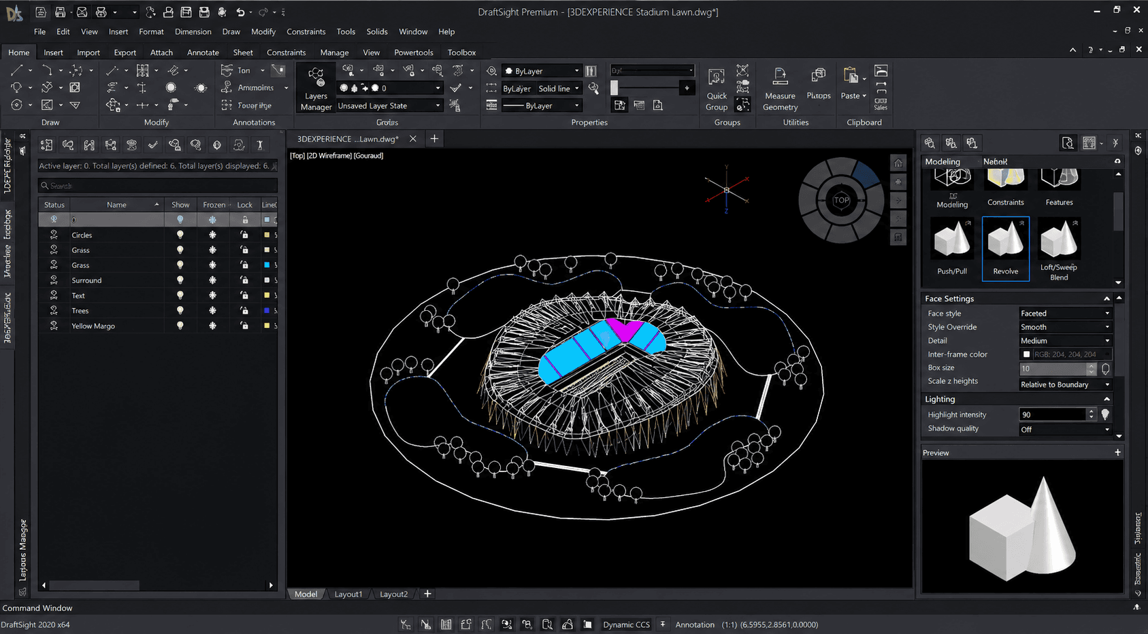Click the TOP view navigation dial

click(x=841, y=200)
